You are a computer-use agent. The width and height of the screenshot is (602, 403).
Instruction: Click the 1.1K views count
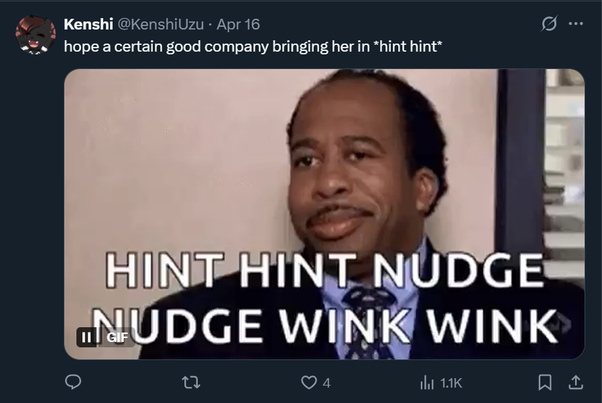pyautogui.click(x=451, y=383)
